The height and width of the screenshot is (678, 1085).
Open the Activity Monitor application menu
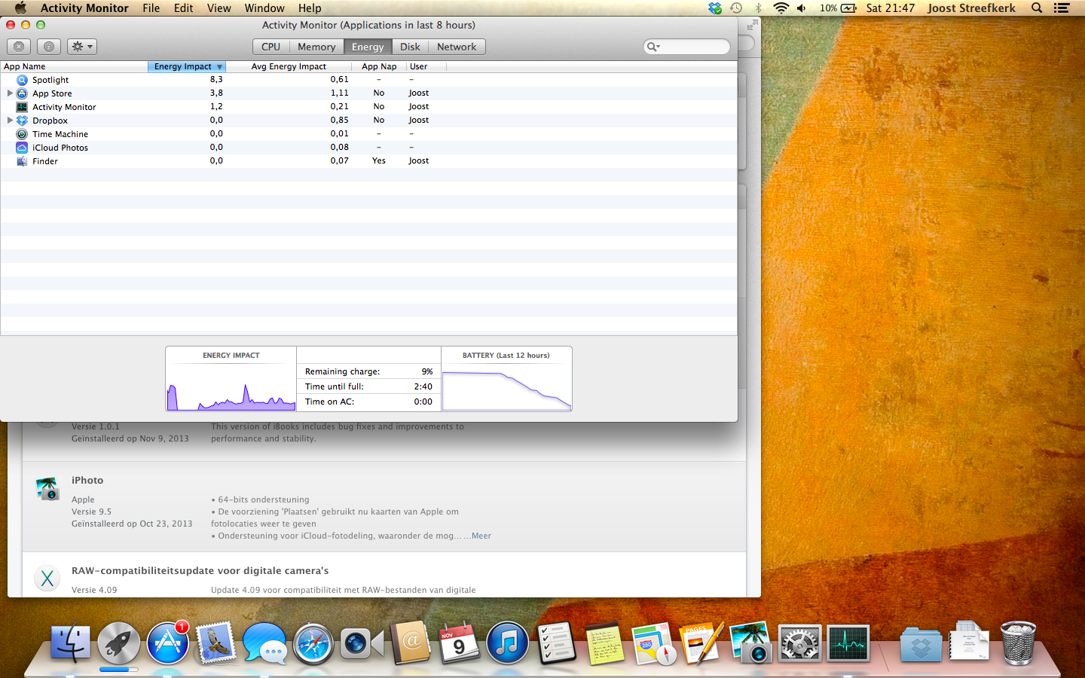tap(84, 8)
